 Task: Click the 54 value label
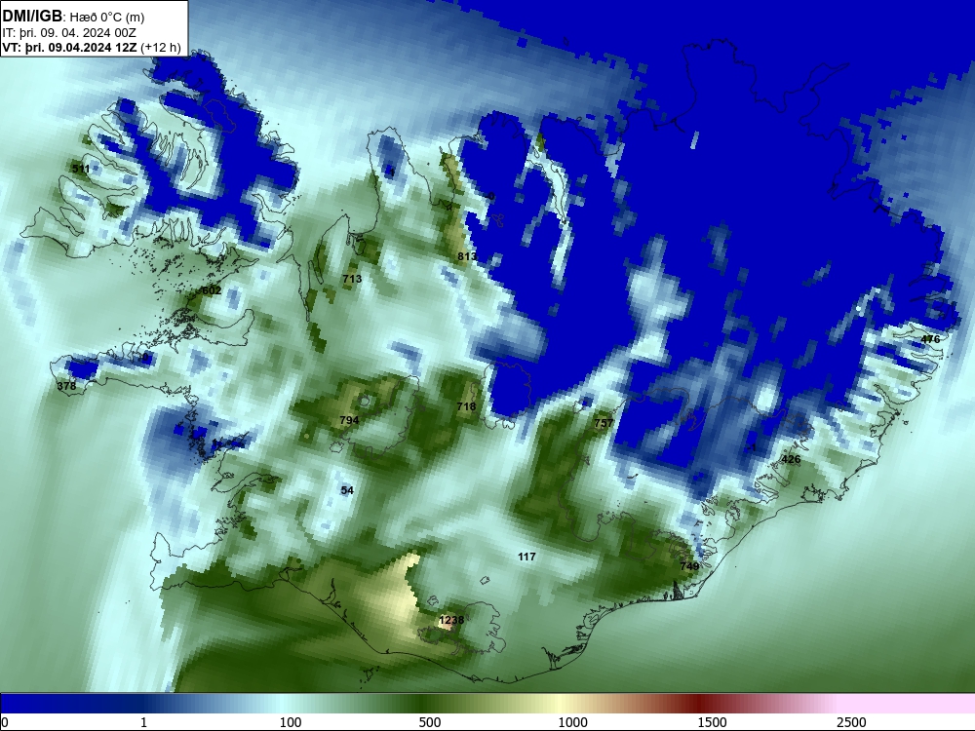[x=347, y=490]
